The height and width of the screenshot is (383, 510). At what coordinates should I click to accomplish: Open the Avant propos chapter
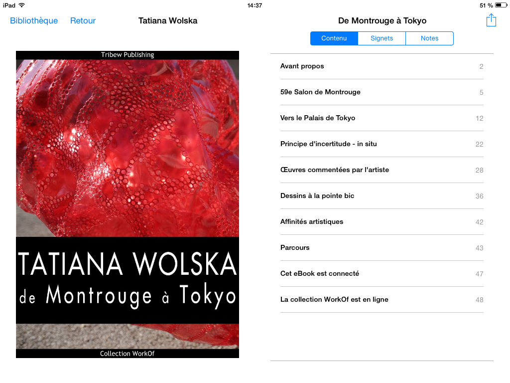click(x=382, y=66)
